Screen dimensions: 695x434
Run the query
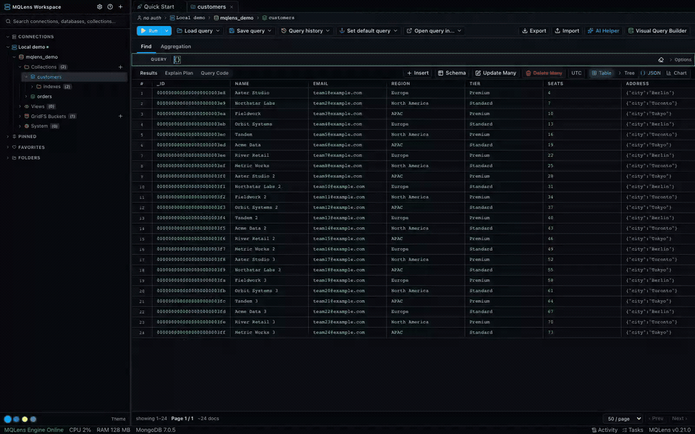pyautogui.click(x=149, y=30)
